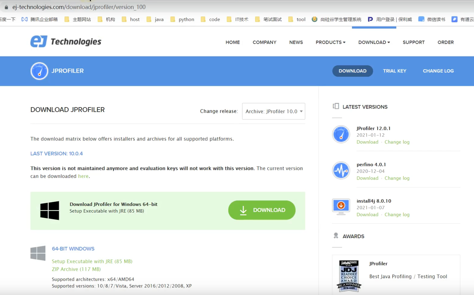Open the NEWS page
Viewport: 474px width, 295px height.
(296, 42)
